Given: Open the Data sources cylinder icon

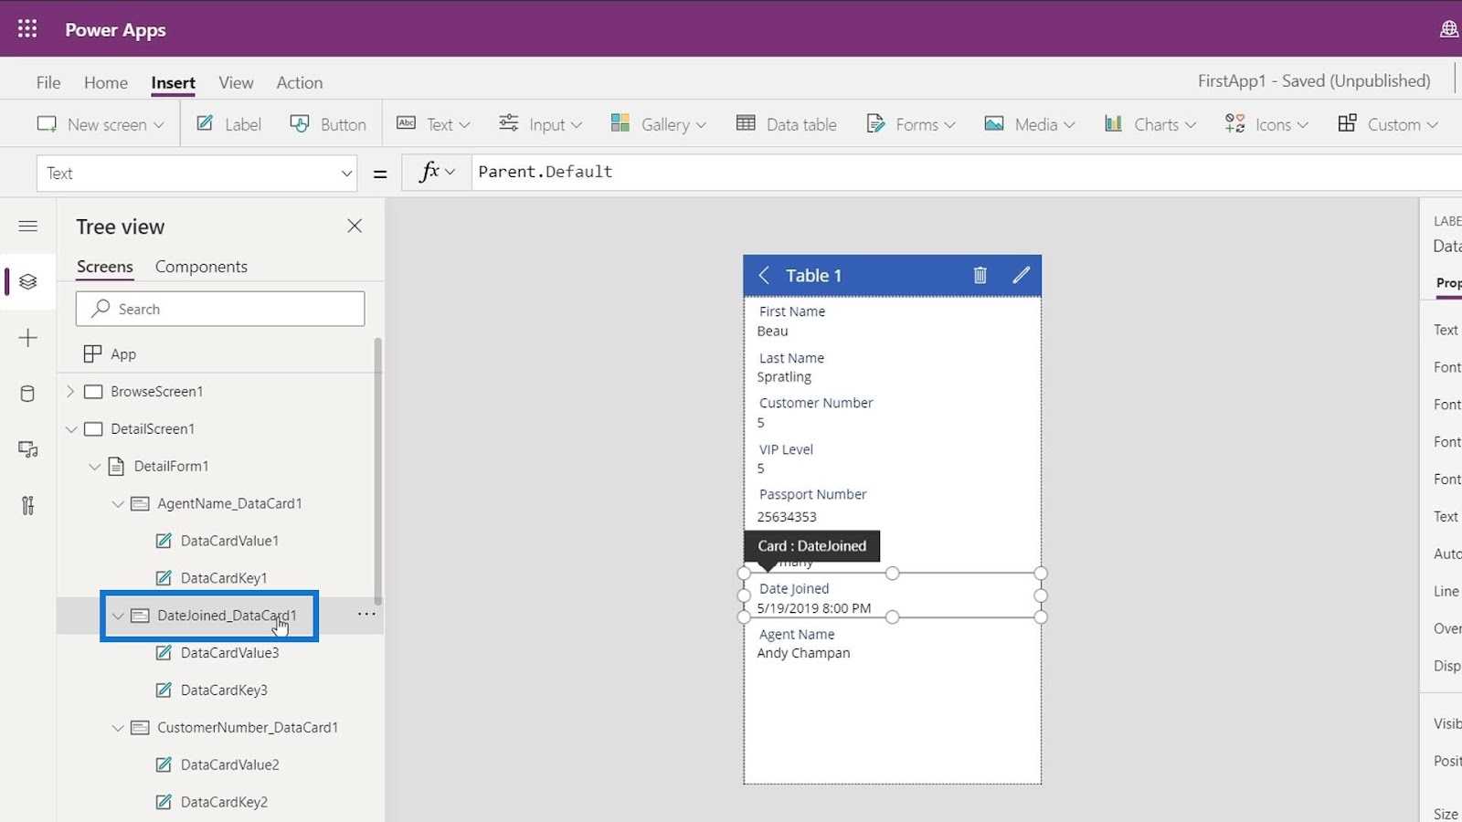Looking at the screenshot, I should tap(28, 394).
